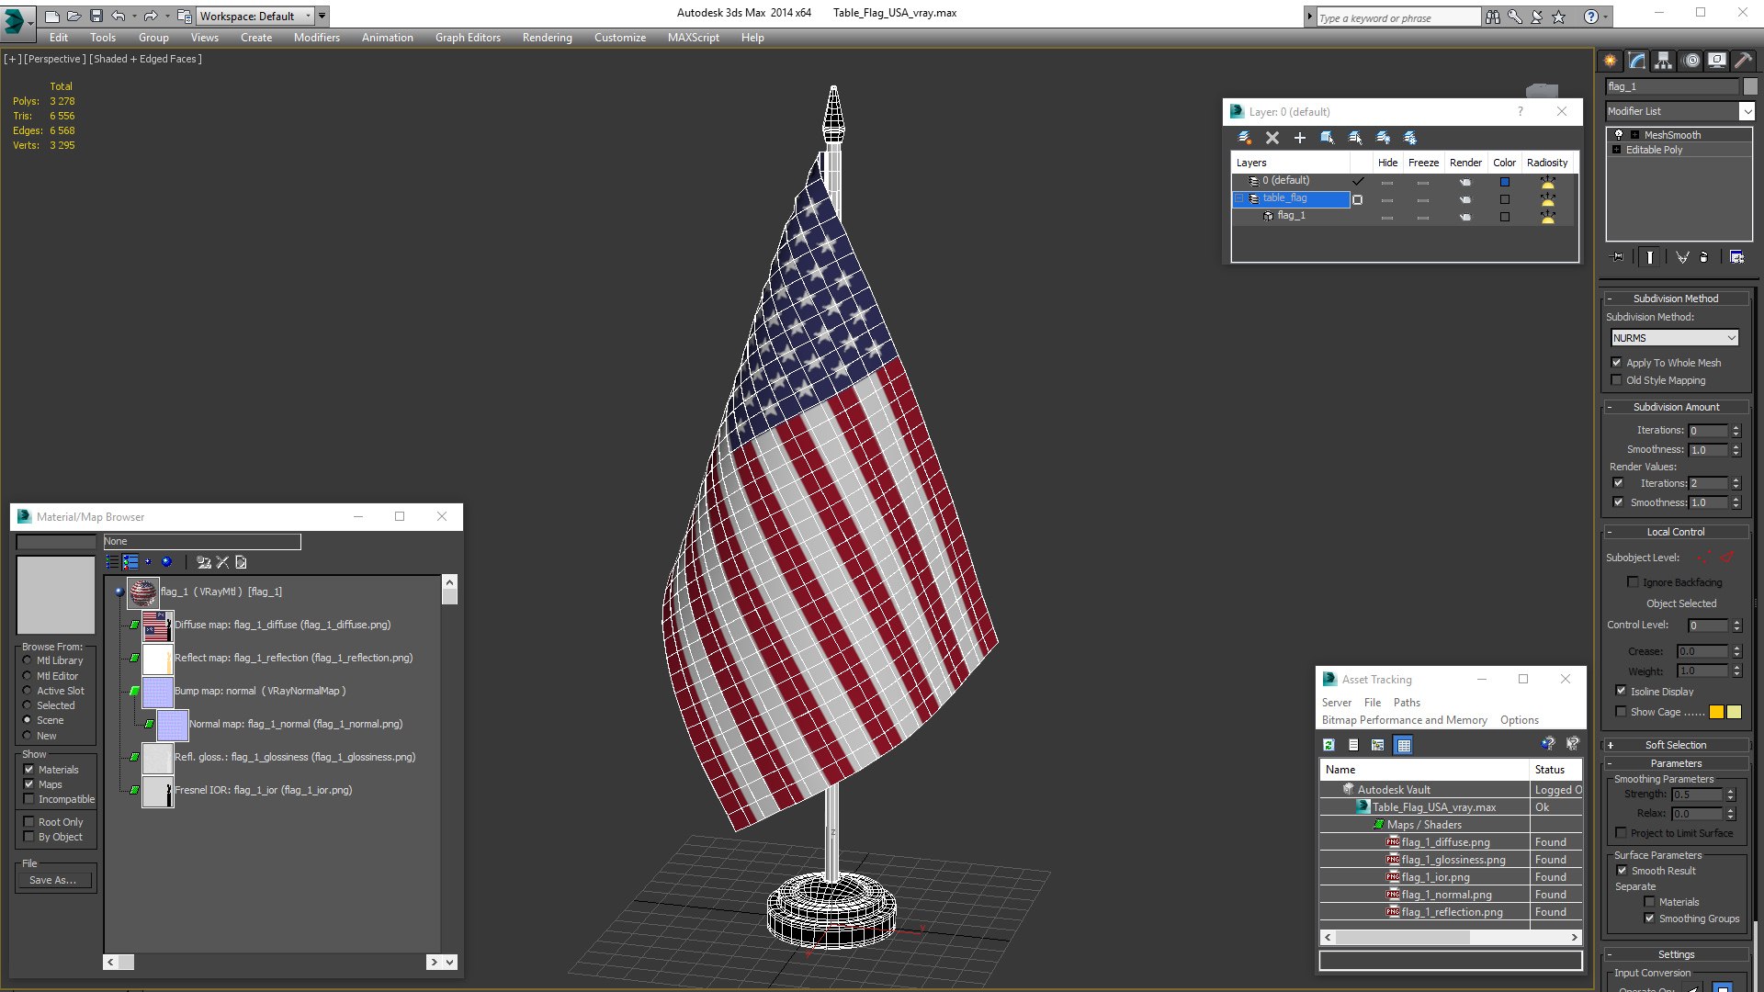Image resolution: width=1764 pixels, height=992 pixels.
Task: Enable Show Cage checkbox
Action: click(x=1621, y=711)
